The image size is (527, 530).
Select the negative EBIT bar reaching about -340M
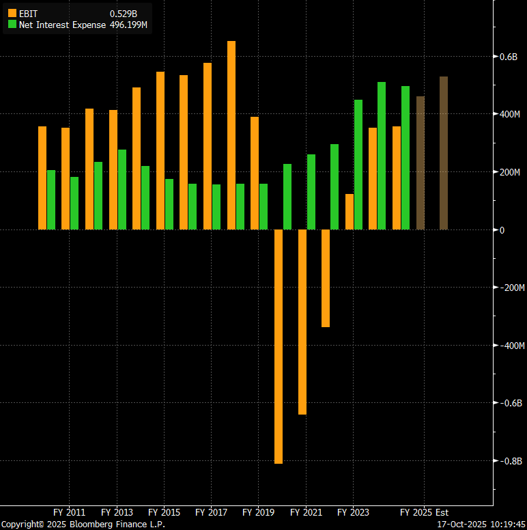pyautogui.click(x=326, y=278)
